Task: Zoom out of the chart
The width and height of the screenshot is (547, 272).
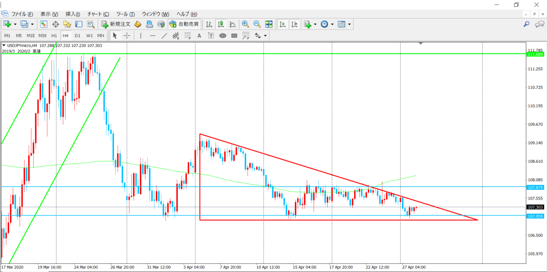Action: point(257,24)
